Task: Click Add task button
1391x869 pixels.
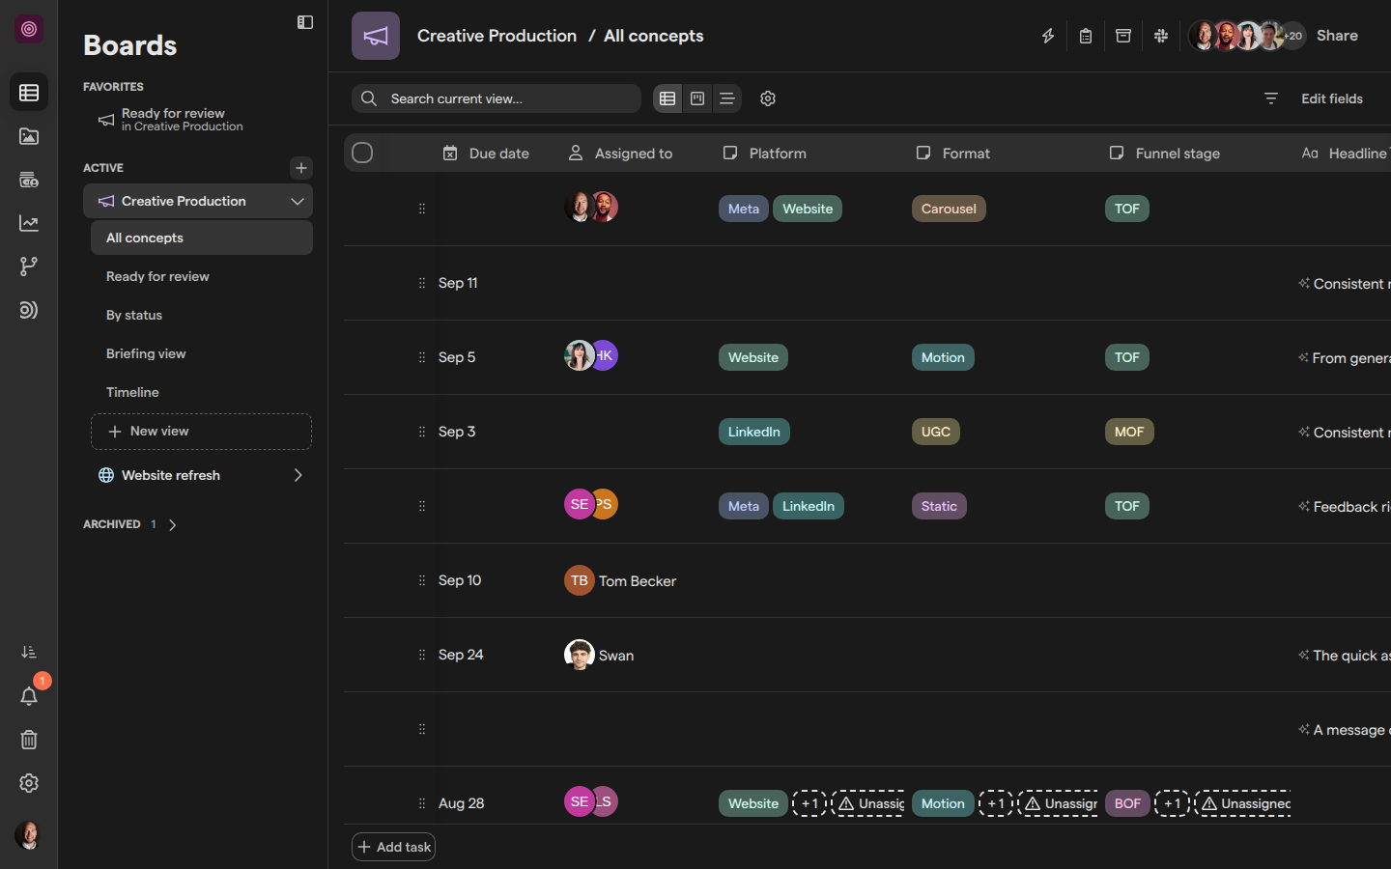Action: (394, 847)
